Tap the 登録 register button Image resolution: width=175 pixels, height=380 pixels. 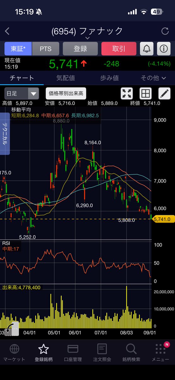click(80, 49)
